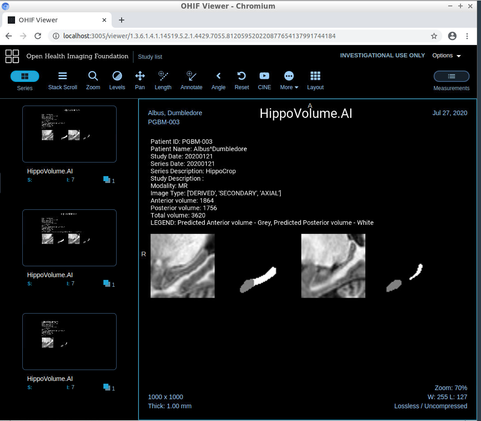This screenshot has height=421, width=481.
Task: Select the Levels window tool
Action: [117, 81]
